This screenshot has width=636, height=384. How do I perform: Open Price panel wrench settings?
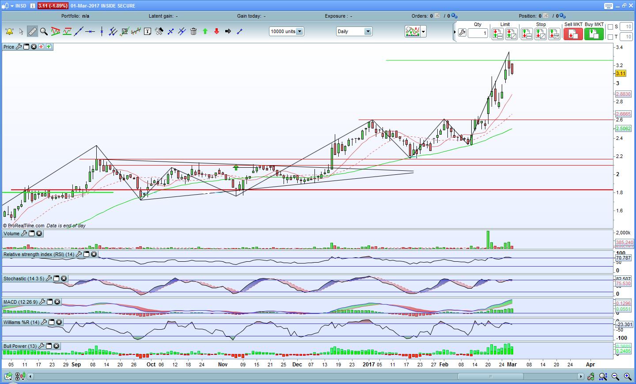[19, 47]
